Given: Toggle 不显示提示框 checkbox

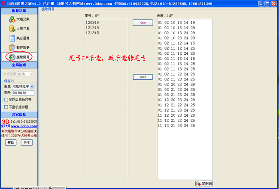Looking at the screenshot, I should click(x=6, y=106).
